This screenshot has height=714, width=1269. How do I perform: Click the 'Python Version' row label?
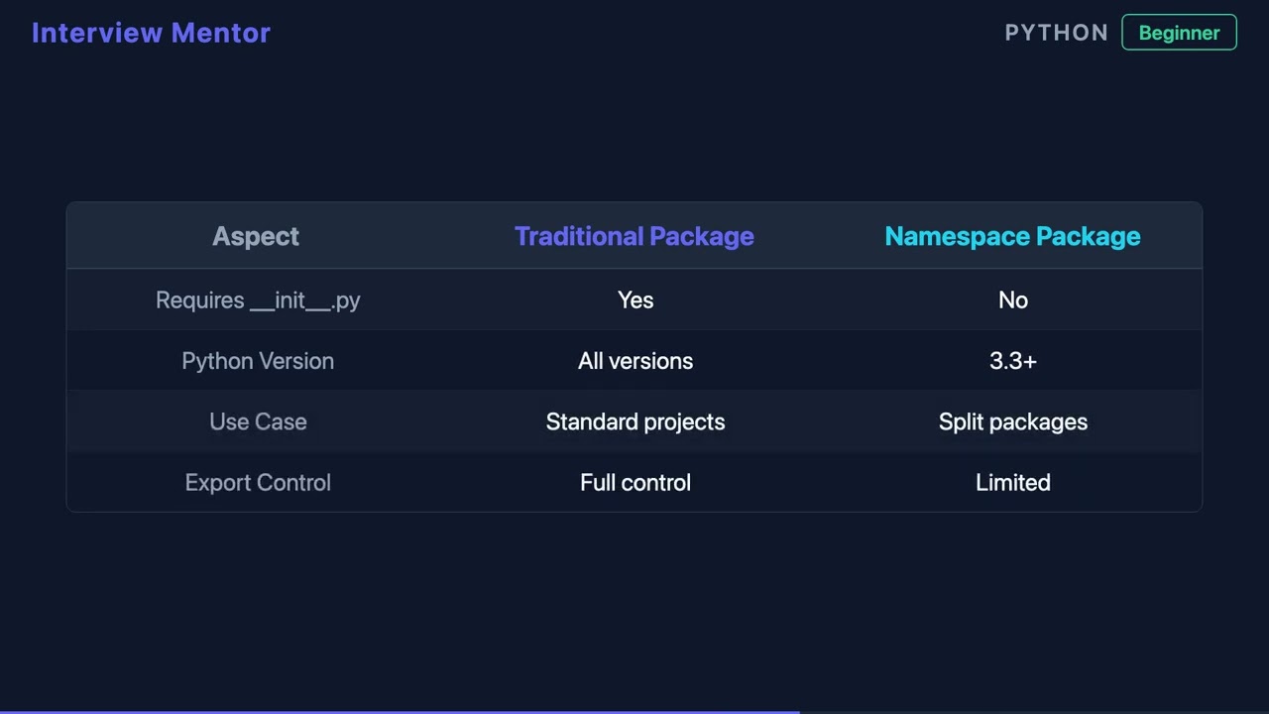click(x=258, y=361)
